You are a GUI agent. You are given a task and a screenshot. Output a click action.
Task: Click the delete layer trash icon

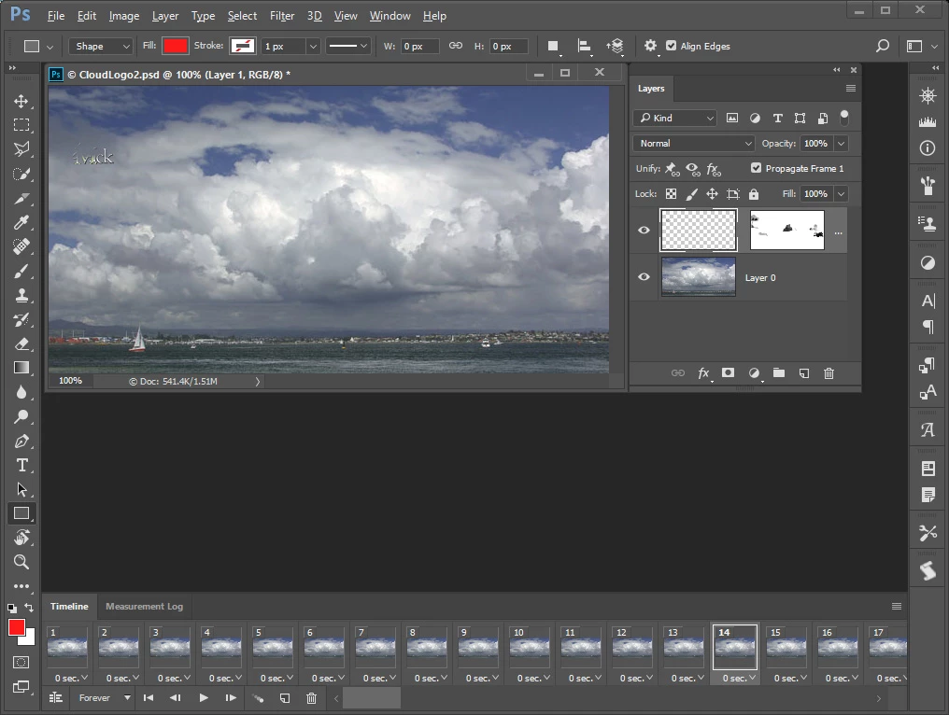[829, 373]
